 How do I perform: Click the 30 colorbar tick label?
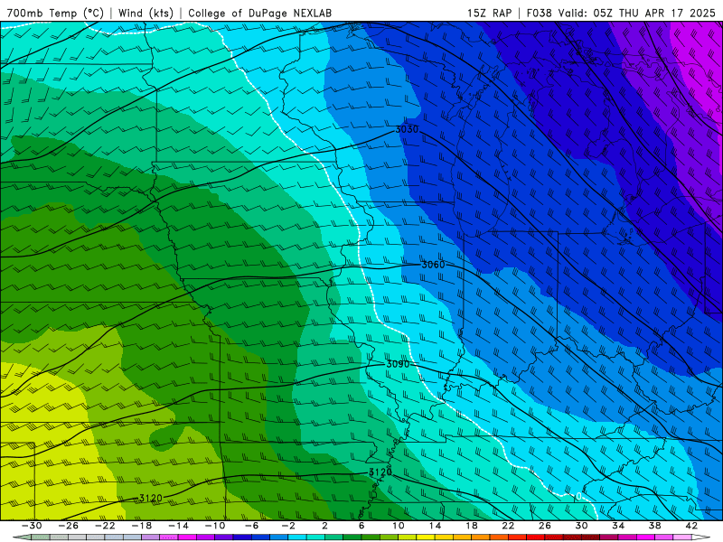coord(581,526)
